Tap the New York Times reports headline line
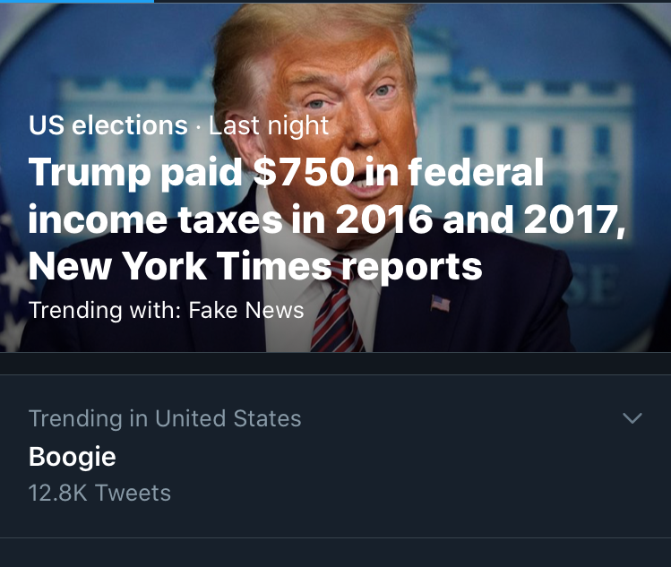The height and width of the screenshot is (567, 671). [255, 266]
